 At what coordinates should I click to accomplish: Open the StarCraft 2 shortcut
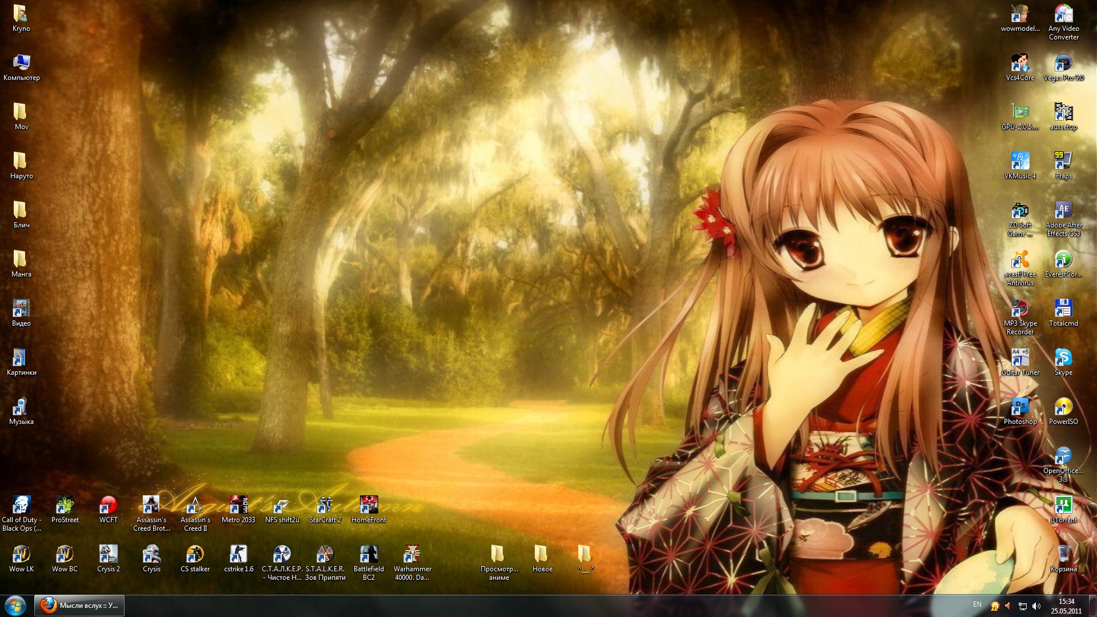325,506
